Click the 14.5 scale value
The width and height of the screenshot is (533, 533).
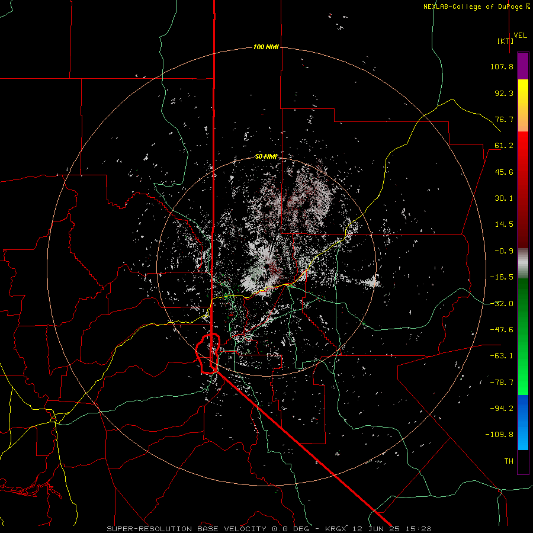pyautogui.click(x=504, y=224)
